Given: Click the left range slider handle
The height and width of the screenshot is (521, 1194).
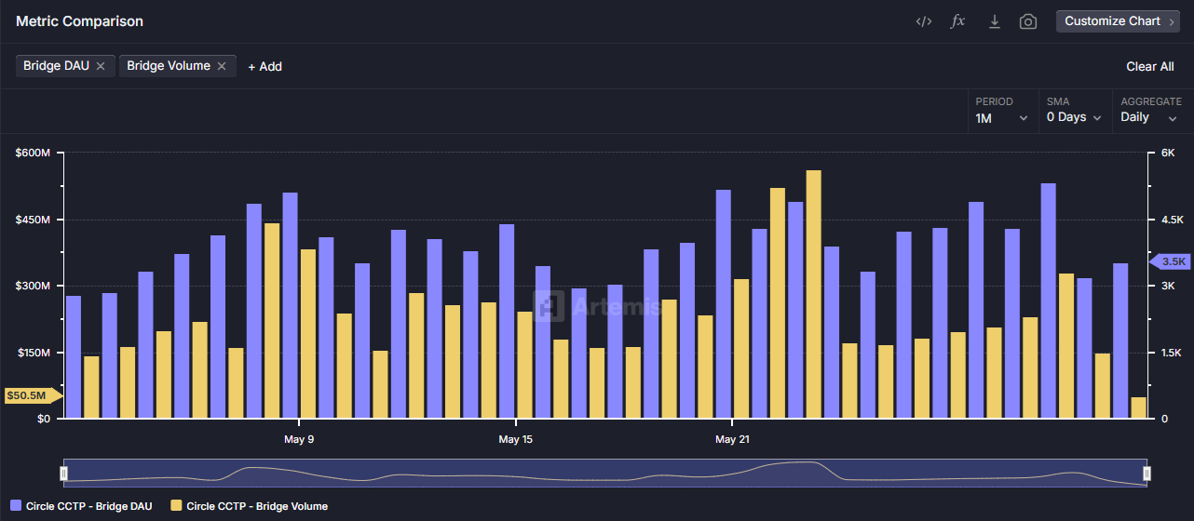Looking at the screenshot, I should click(63, 474).
